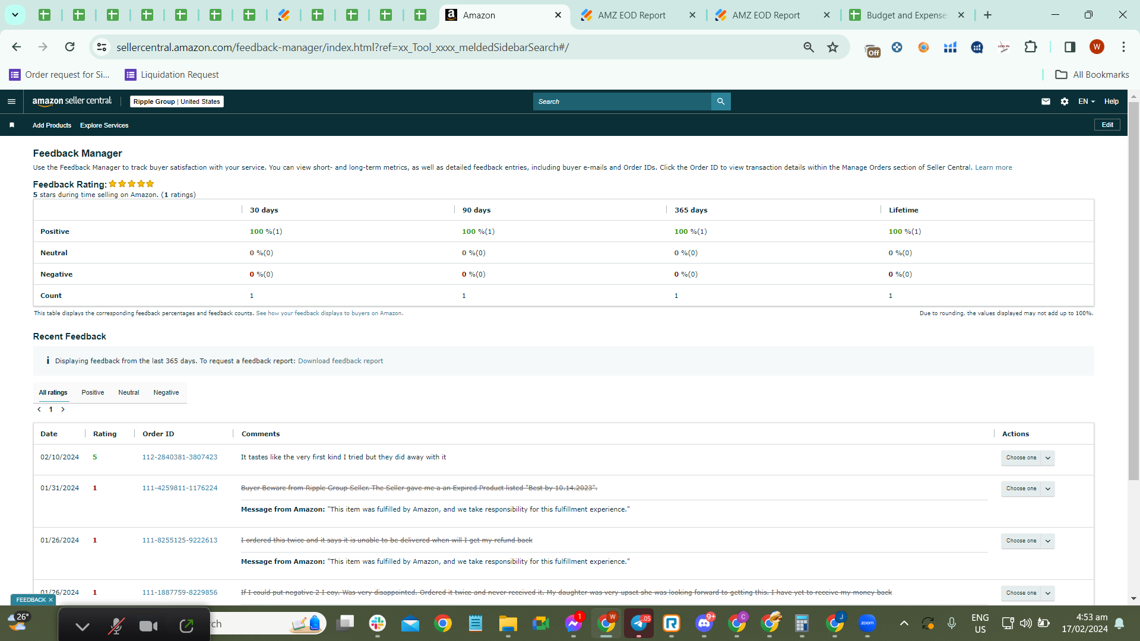Click the Seller Central search field

coord(622,101)
